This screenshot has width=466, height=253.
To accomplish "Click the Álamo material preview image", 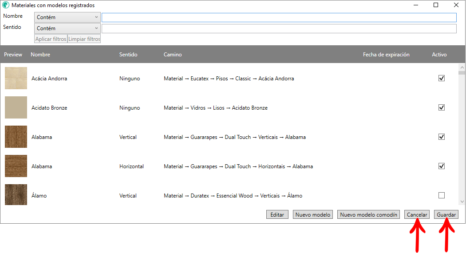I will point(16,195).
